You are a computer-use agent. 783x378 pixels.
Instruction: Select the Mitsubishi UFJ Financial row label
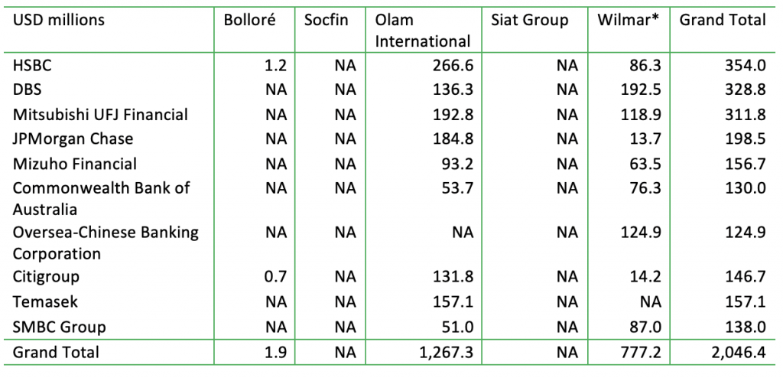coord(100,115)
